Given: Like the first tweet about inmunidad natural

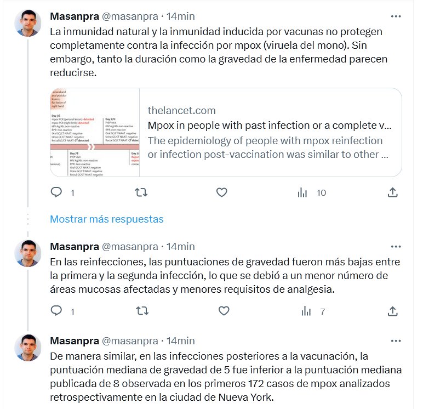Looking at the screenshot, I should point(222,192).
